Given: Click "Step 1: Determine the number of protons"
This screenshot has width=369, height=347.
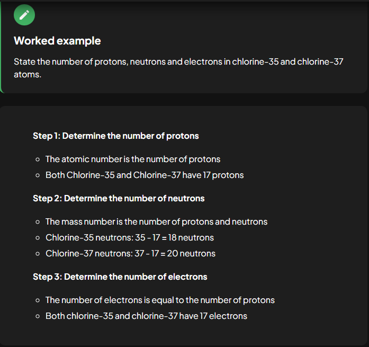Looking at the screenshot, I should tap(116, 136).
